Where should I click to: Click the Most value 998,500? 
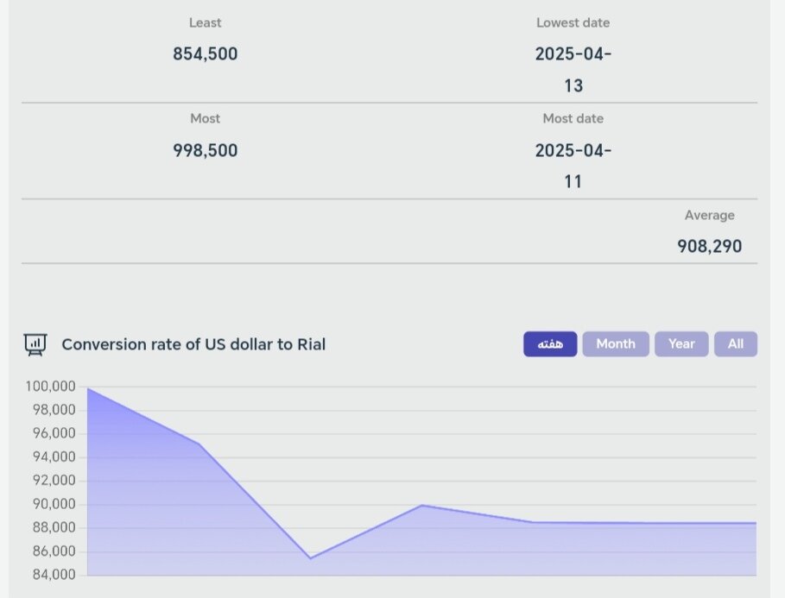click(x=205, y=150)
